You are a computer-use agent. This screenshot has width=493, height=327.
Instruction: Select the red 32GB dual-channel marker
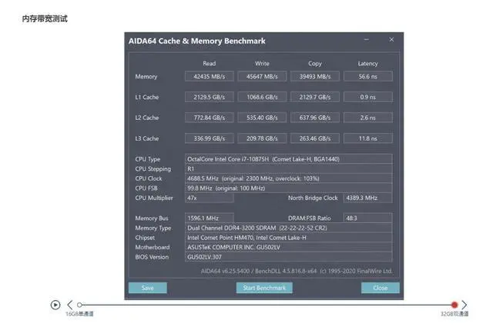454,305
